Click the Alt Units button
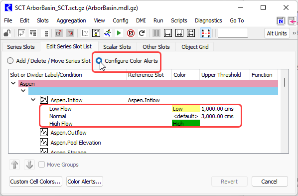This screenshot has width=298, height=196. coord(277,33)
